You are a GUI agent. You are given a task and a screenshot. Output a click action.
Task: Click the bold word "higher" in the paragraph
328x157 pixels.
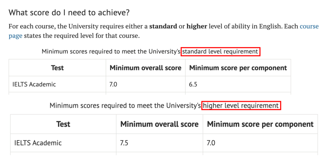pyautogui.click(x=197, y=26)
